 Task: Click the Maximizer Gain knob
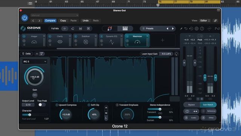(x=35, y=77)
